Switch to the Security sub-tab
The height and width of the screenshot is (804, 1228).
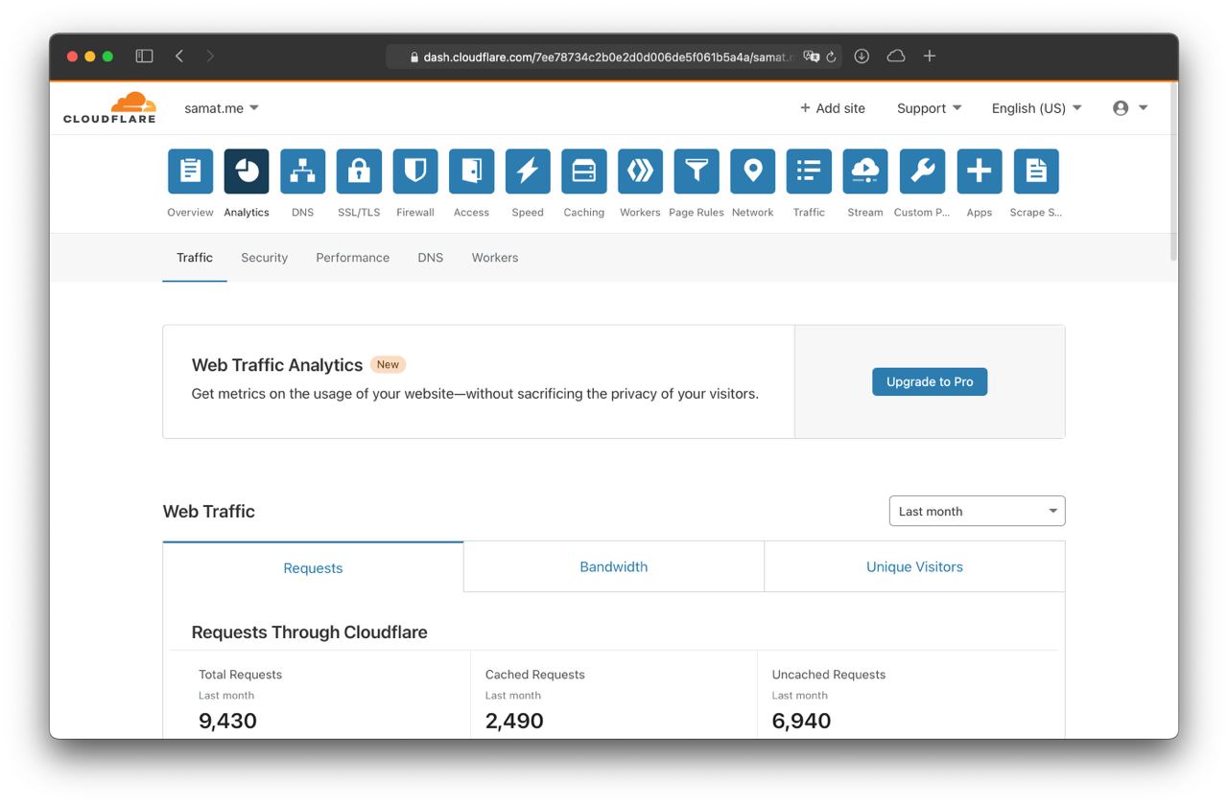pos(265,258)
